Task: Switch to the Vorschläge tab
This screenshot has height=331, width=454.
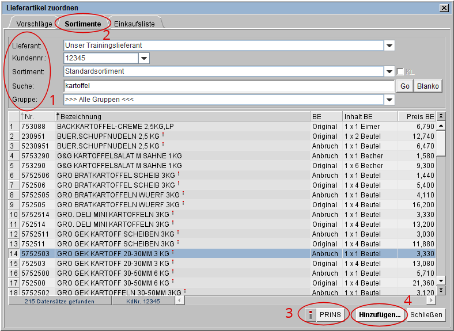Action: point(34,24)
